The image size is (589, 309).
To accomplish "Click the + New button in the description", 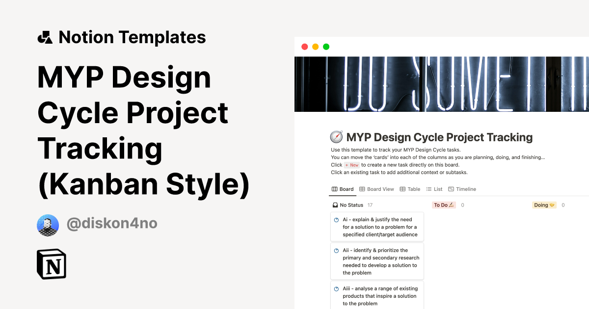I will [x=351, y=165].
